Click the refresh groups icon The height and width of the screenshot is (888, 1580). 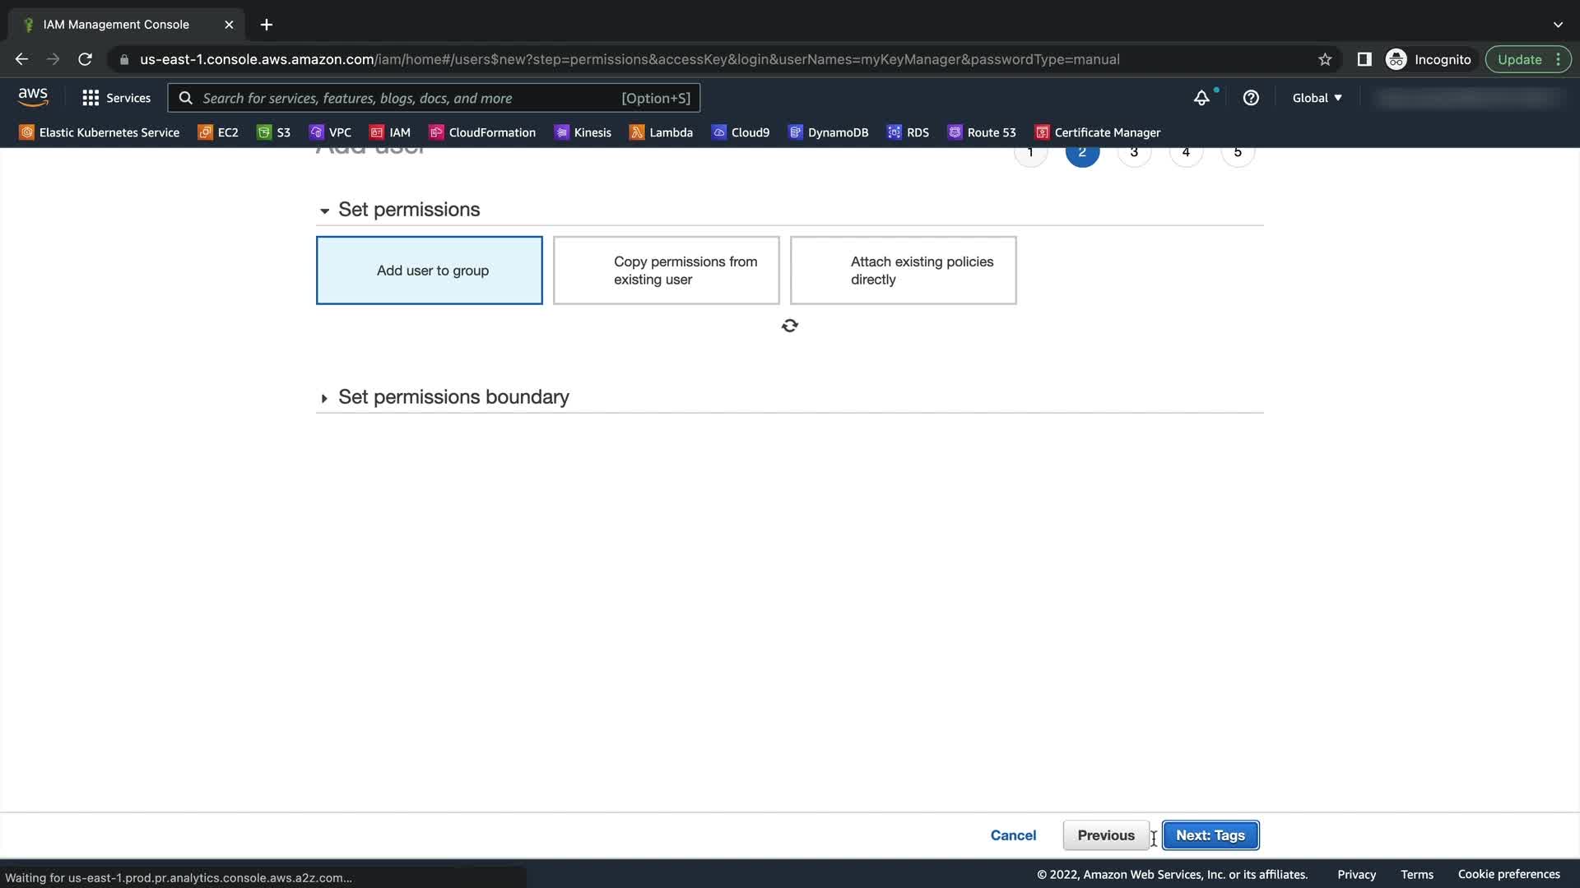(x=790, y=326)
